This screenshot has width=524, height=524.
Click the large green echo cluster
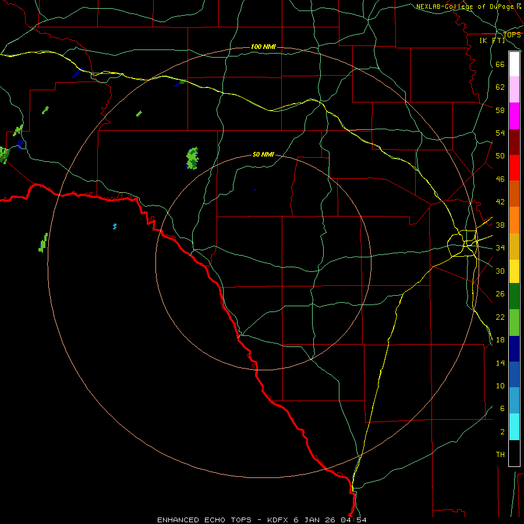[x=192, y=158]
